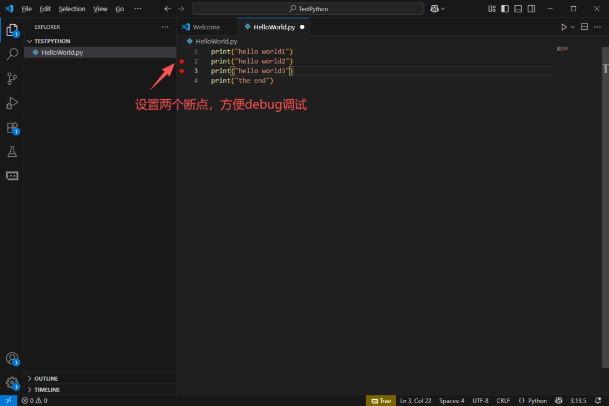Go forward with the right arrow

(181, 8)
